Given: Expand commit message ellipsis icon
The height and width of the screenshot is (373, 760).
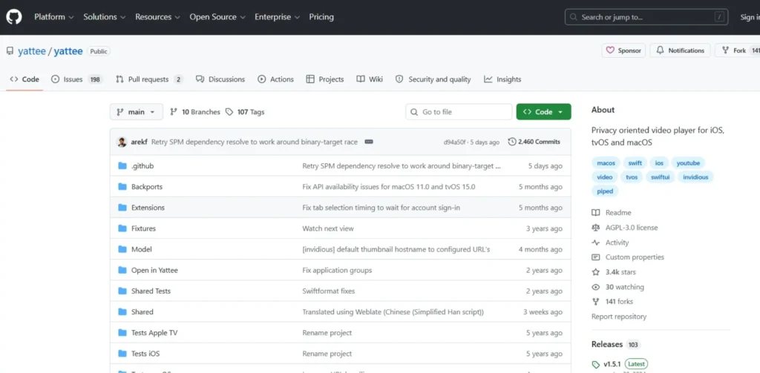Looking at the screenshot, I should [x=369, y=142].
